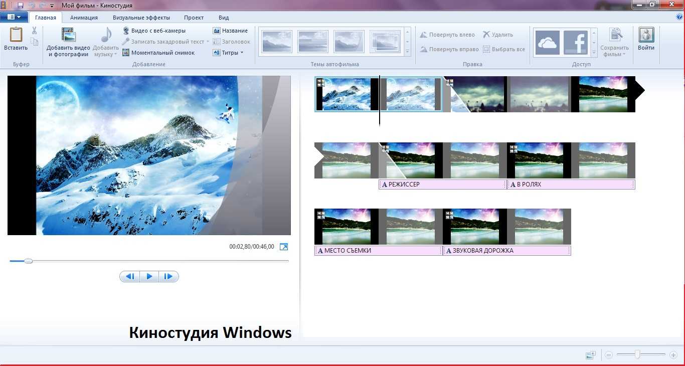Click the Войти sign-in button
685x366 pixels.
tap(646, 39)
